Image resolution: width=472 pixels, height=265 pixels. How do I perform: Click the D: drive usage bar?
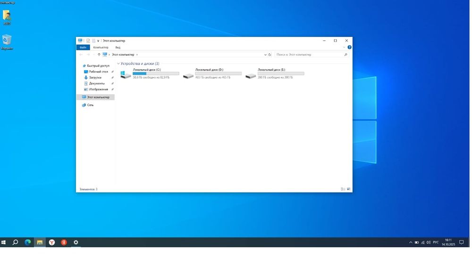(x=218, y=73)
